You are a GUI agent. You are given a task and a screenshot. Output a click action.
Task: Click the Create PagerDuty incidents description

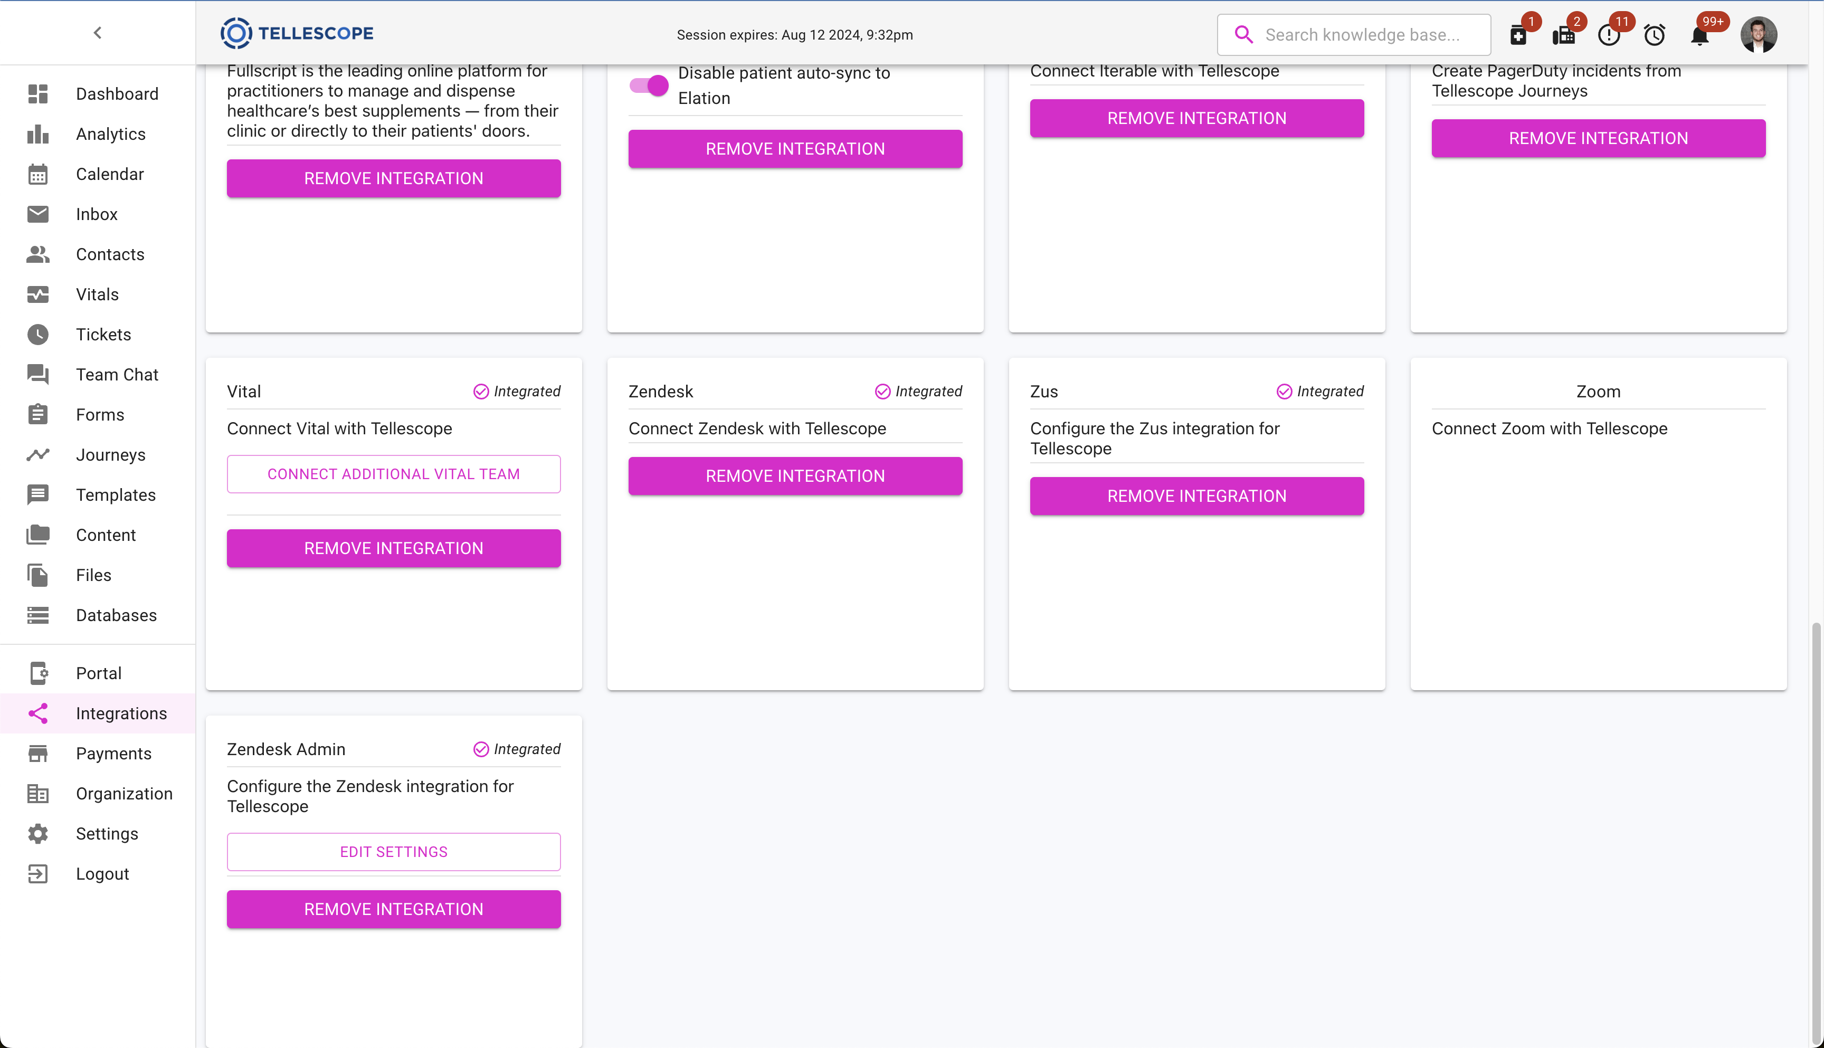(1556, 81)
